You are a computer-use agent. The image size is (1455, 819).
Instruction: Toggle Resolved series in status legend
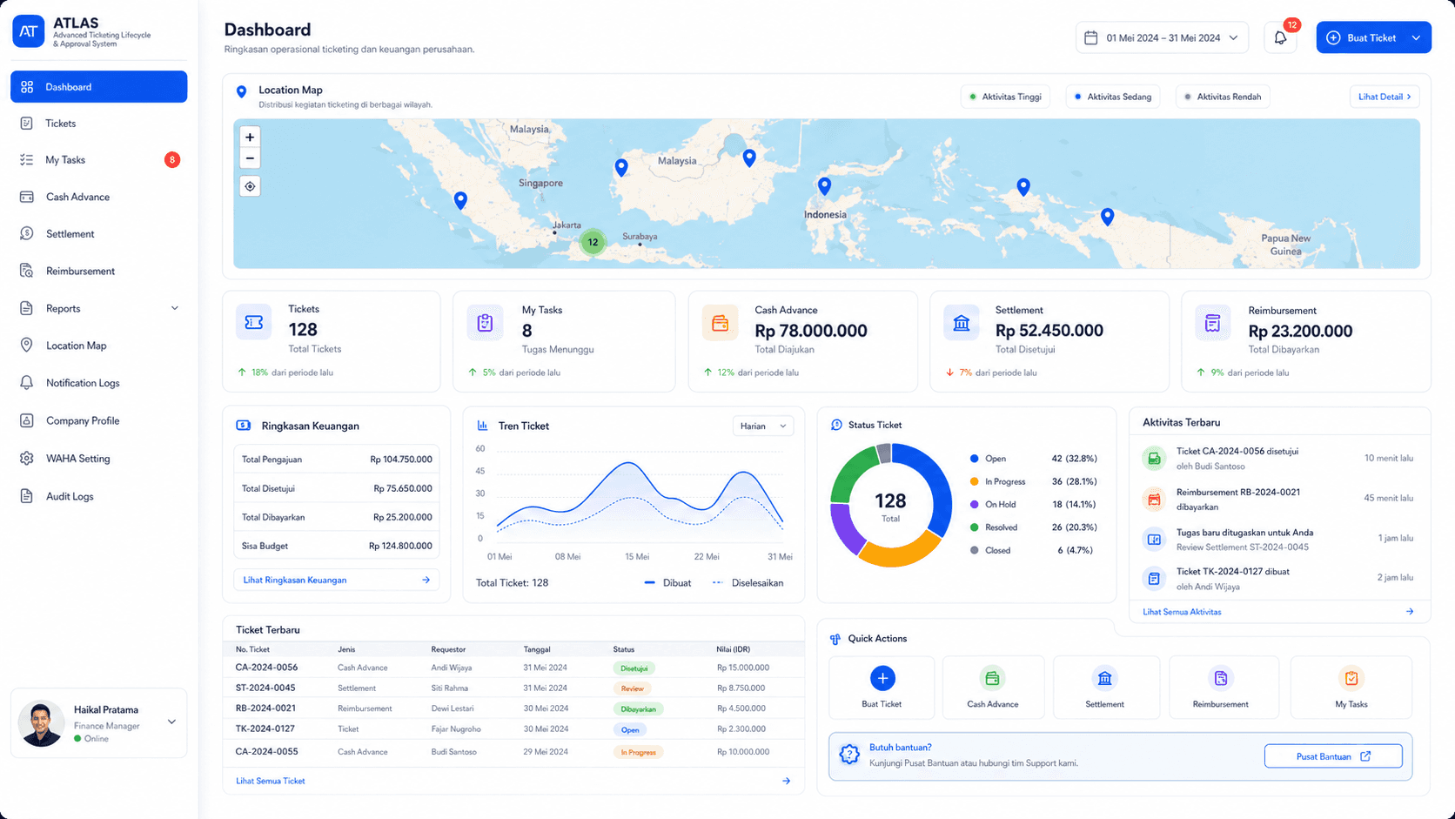pos(994,527)
